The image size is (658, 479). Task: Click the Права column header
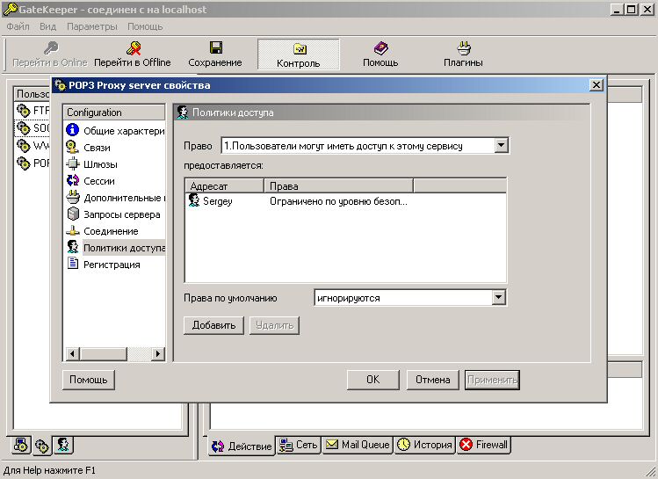click(x=338, y=186)
